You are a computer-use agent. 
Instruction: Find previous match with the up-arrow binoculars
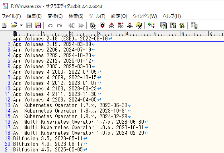[x=111, y=25]
